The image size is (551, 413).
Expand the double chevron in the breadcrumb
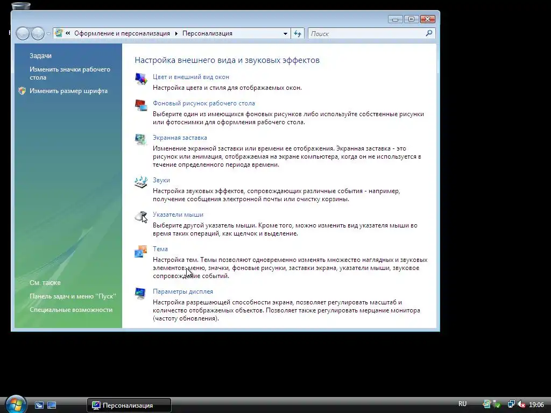(x=68, y=33)
